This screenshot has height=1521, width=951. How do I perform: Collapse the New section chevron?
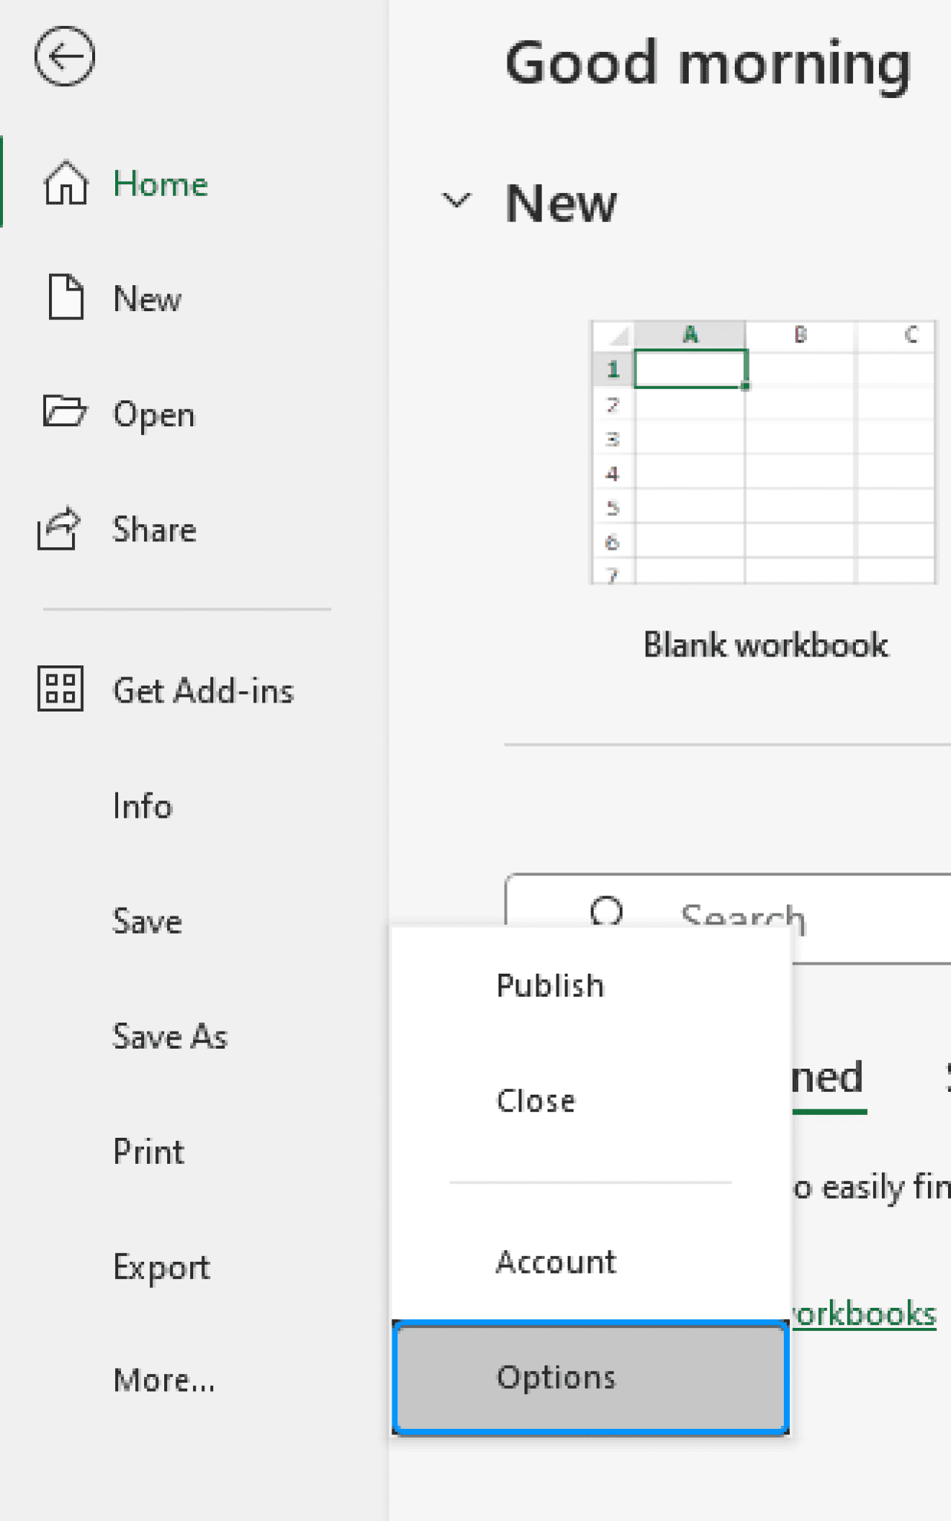coord(456,200)
